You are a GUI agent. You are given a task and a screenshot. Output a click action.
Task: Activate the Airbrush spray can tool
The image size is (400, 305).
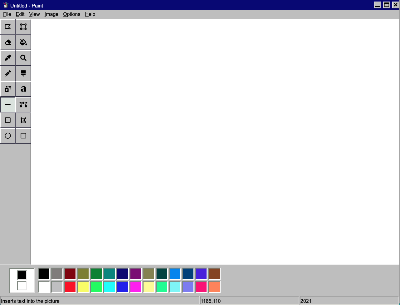pos(8,89)
